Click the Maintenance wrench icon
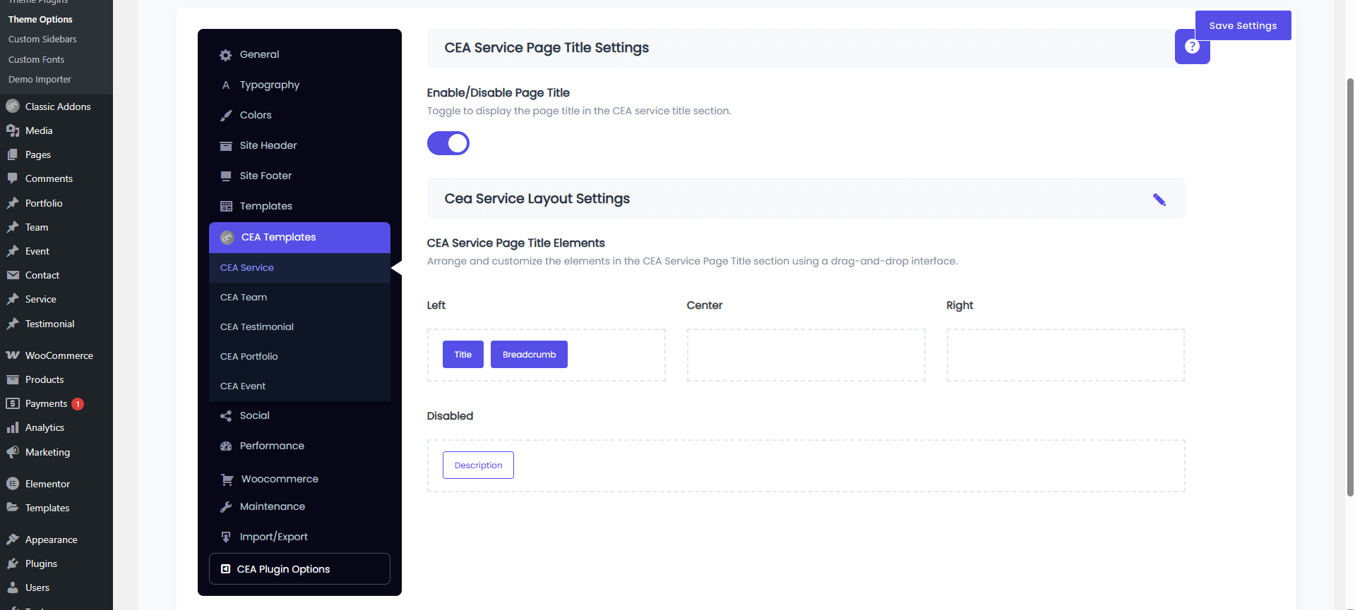Screen dimensions: 1355x610 226,507
